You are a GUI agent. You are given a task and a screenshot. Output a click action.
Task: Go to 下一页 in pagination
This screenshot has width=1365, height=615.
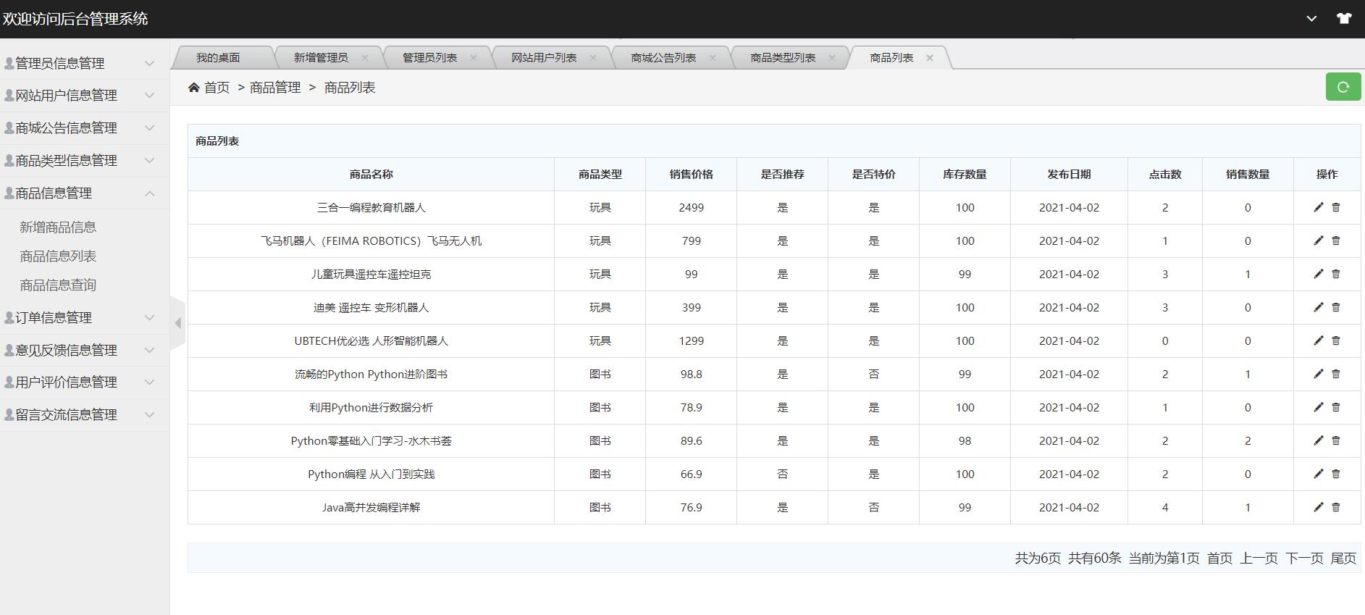click(1304, 558)
